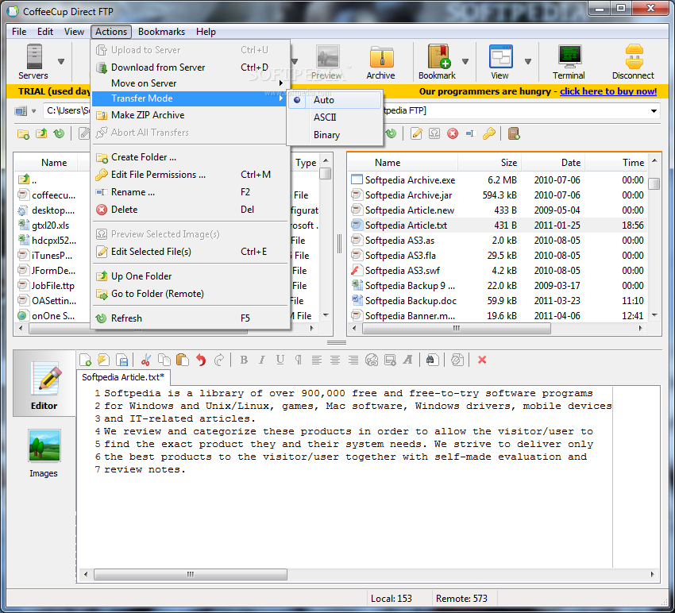Image resolution: width=675 pixels, height=613 pixels.
Task: Click the local new folder icon
Action: point(23,134)
